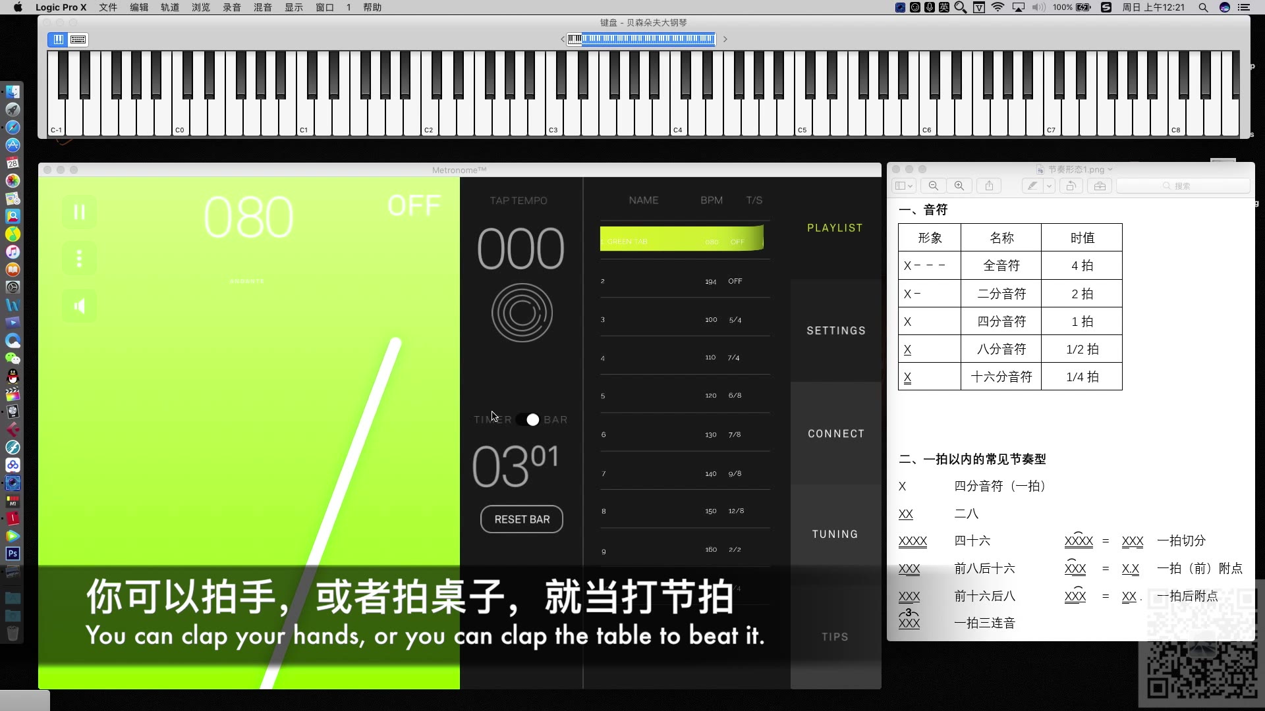Image resolution: width=1265 pixels, height=711 pixels.
Task: Select playlist row 2 with 194 BPM
Action: point(685,281)
